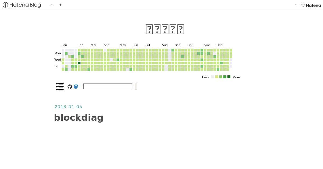323x169 pixels.
Task: Click the Dec month label on calendar
Action: pos(220,45)
